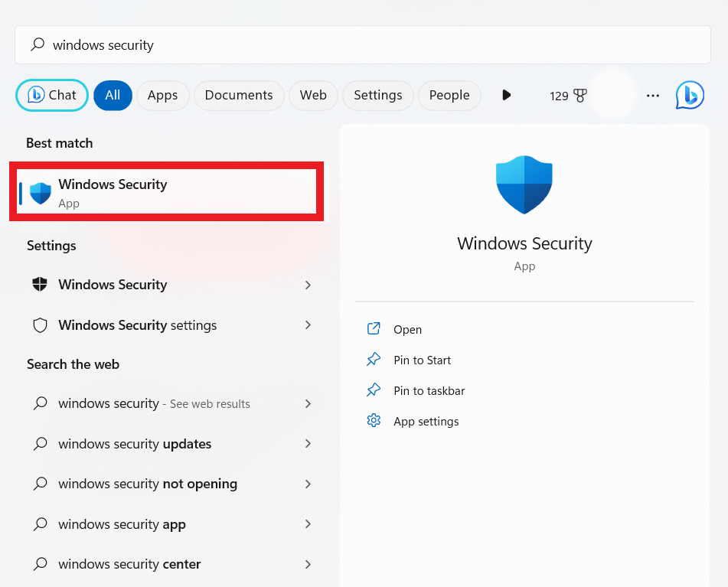Open App settings in preview pane
The width and height of the screenshot is (728, 587).
[x=426, y=422]
